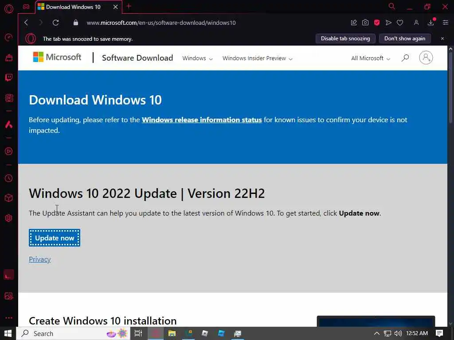Open History clock icon in sidebar
The height and width of the screenshot is (340, 454).
click(x=9, y=178)
